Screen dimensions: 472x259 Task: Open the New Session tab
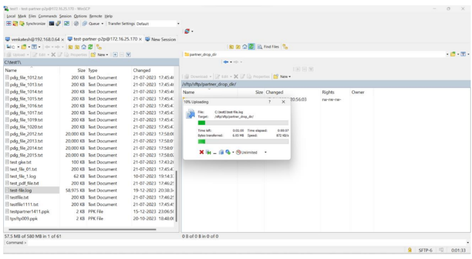pos(160,39)
